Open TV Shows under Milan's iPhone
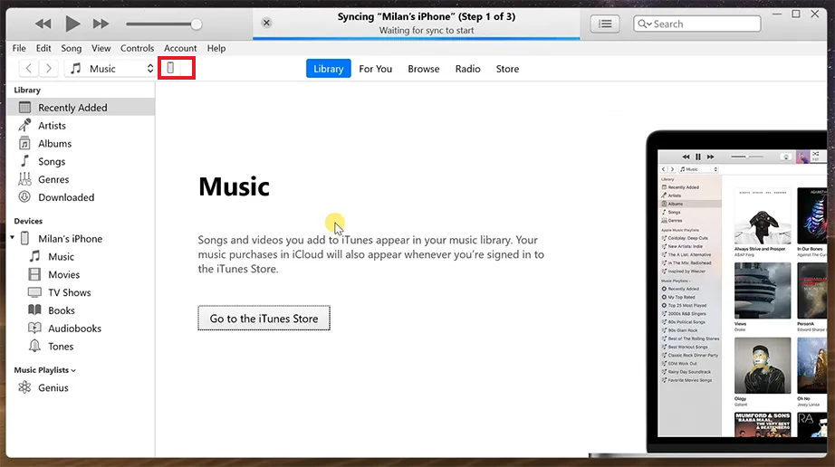Image resolution: width=835 pixels, height=467 pixels. (x=69, y=292)
